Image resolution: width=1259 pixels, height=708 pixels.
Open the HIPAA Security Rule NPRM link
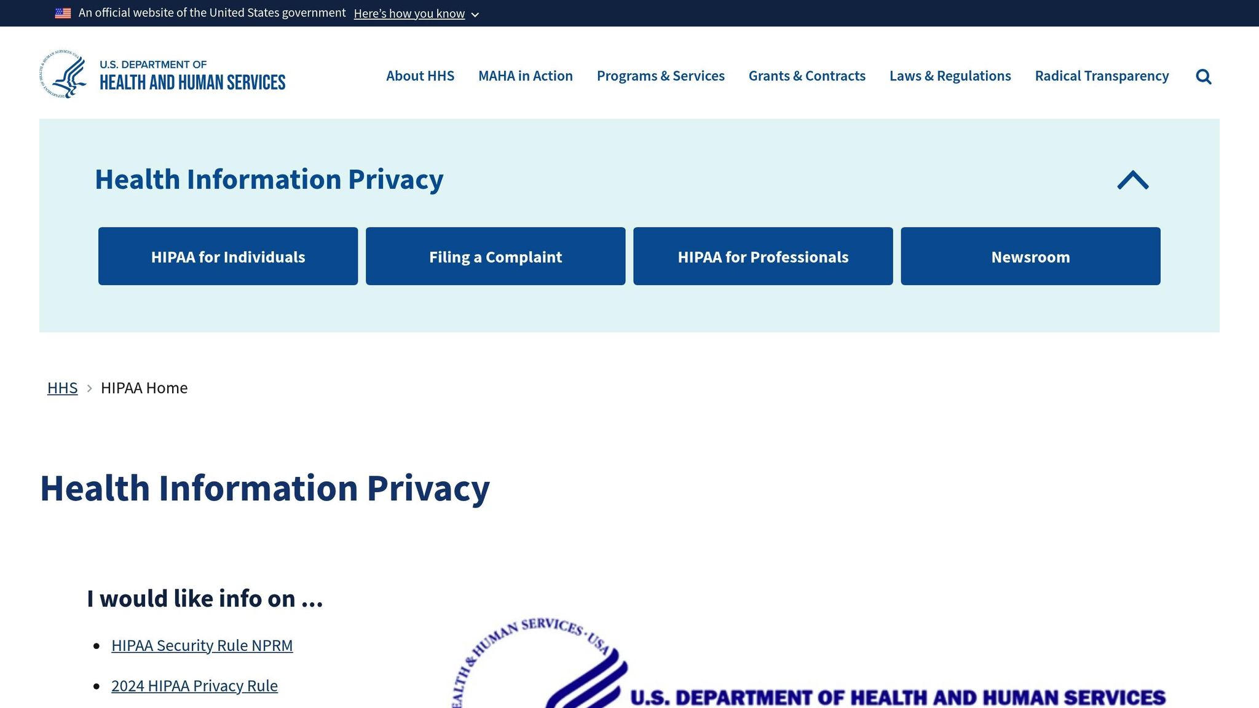pyautogui.click(x=202, y=645)
